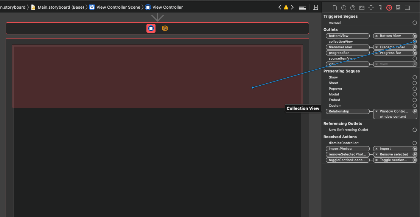This screenshot has width=420, height=217.
Task: Open the Quick Help inspector
Action: pyautogui.click(x=353, y=8)
